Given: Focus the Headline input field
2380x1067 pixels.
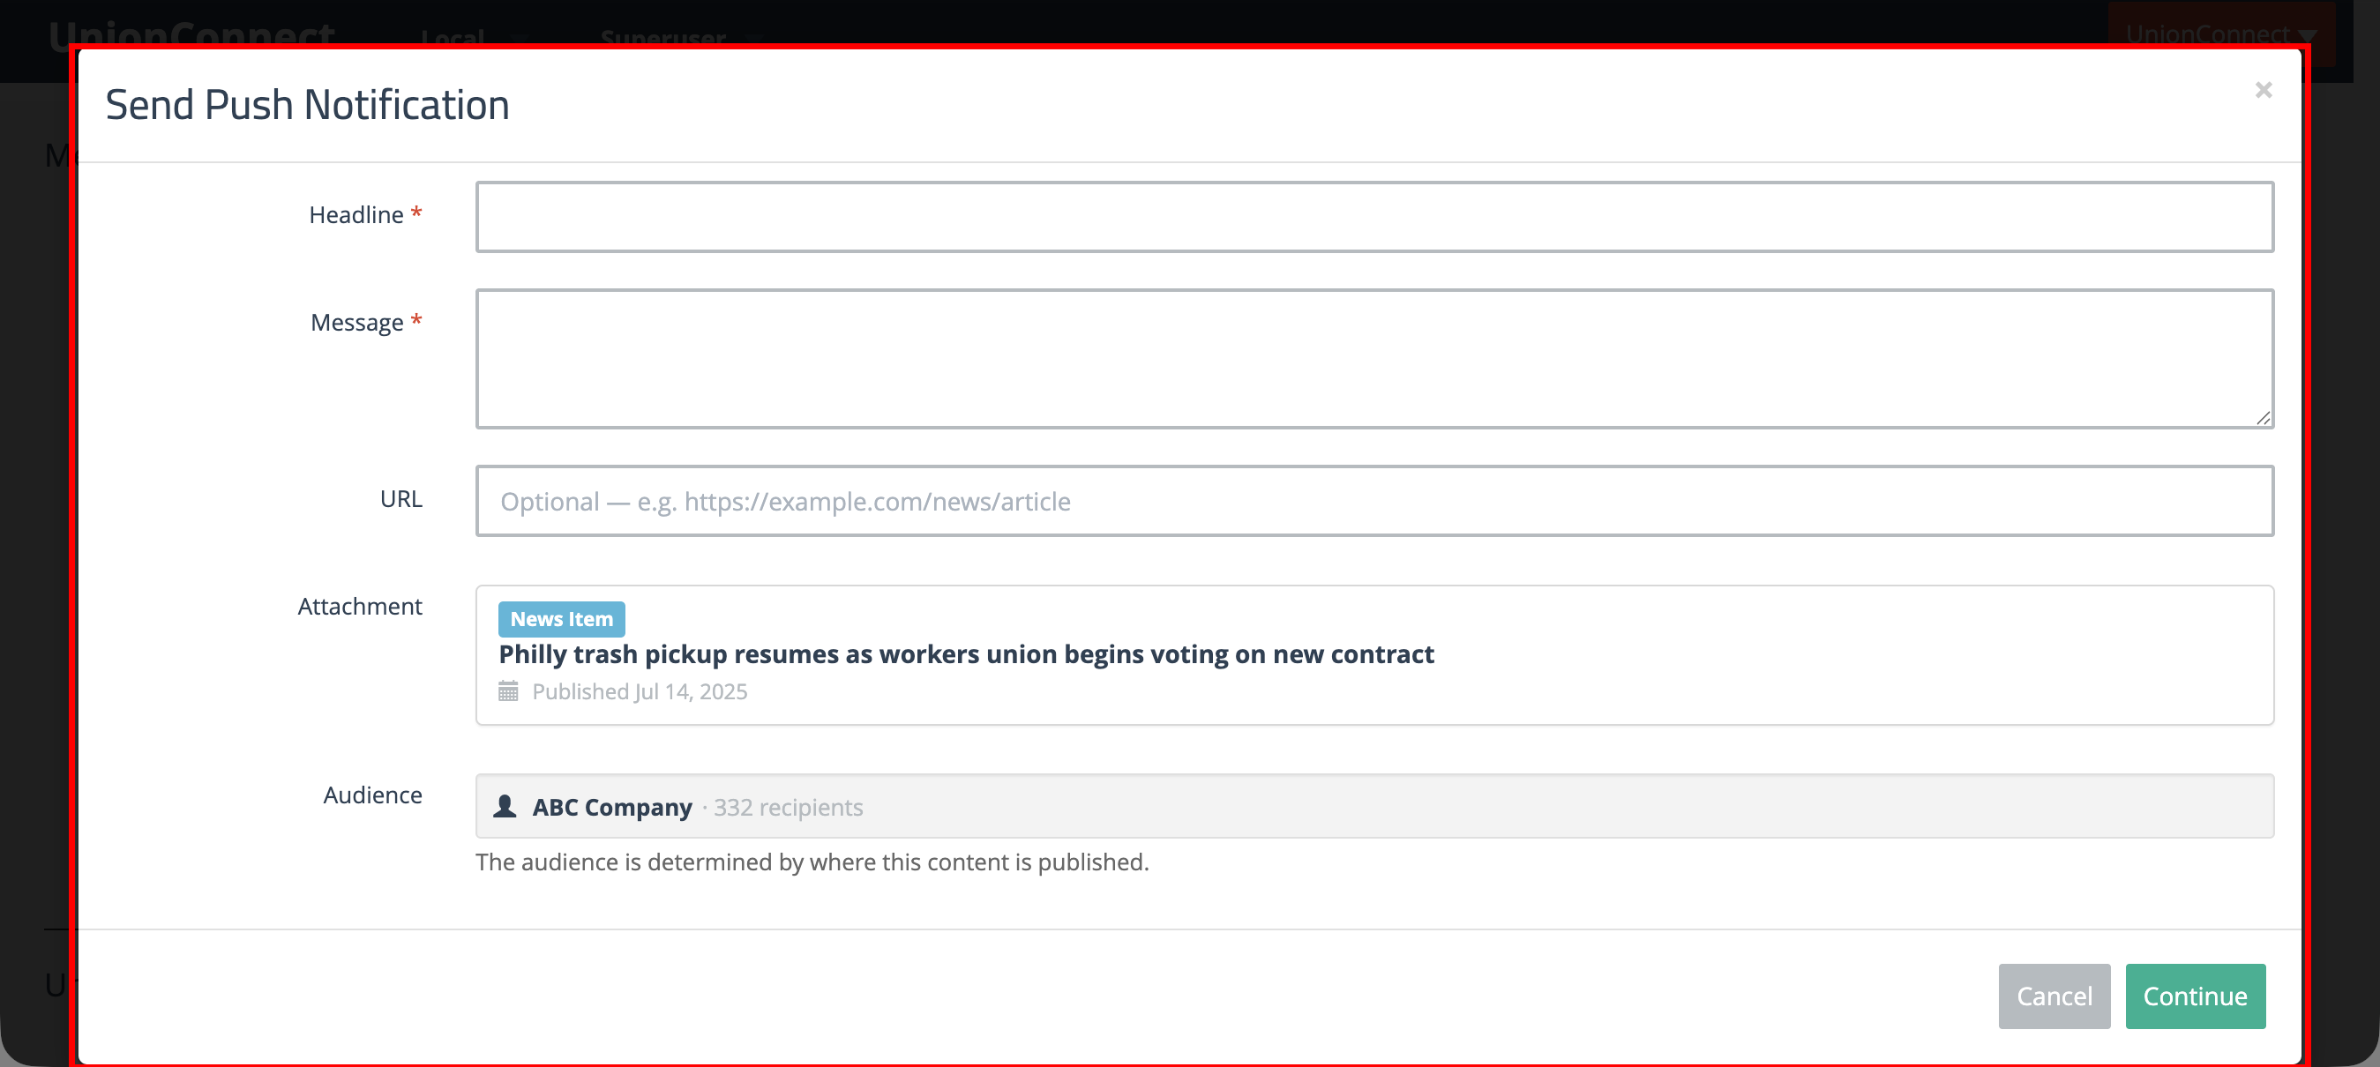Looking at the screenshot, I should coord(1373,216).
